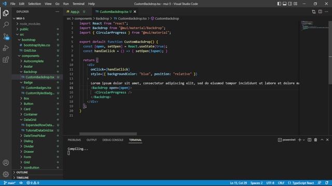
Task: Switch to the DEBUG CONSOLE tab
Action: pyautogui.click(x=113, y=140)
